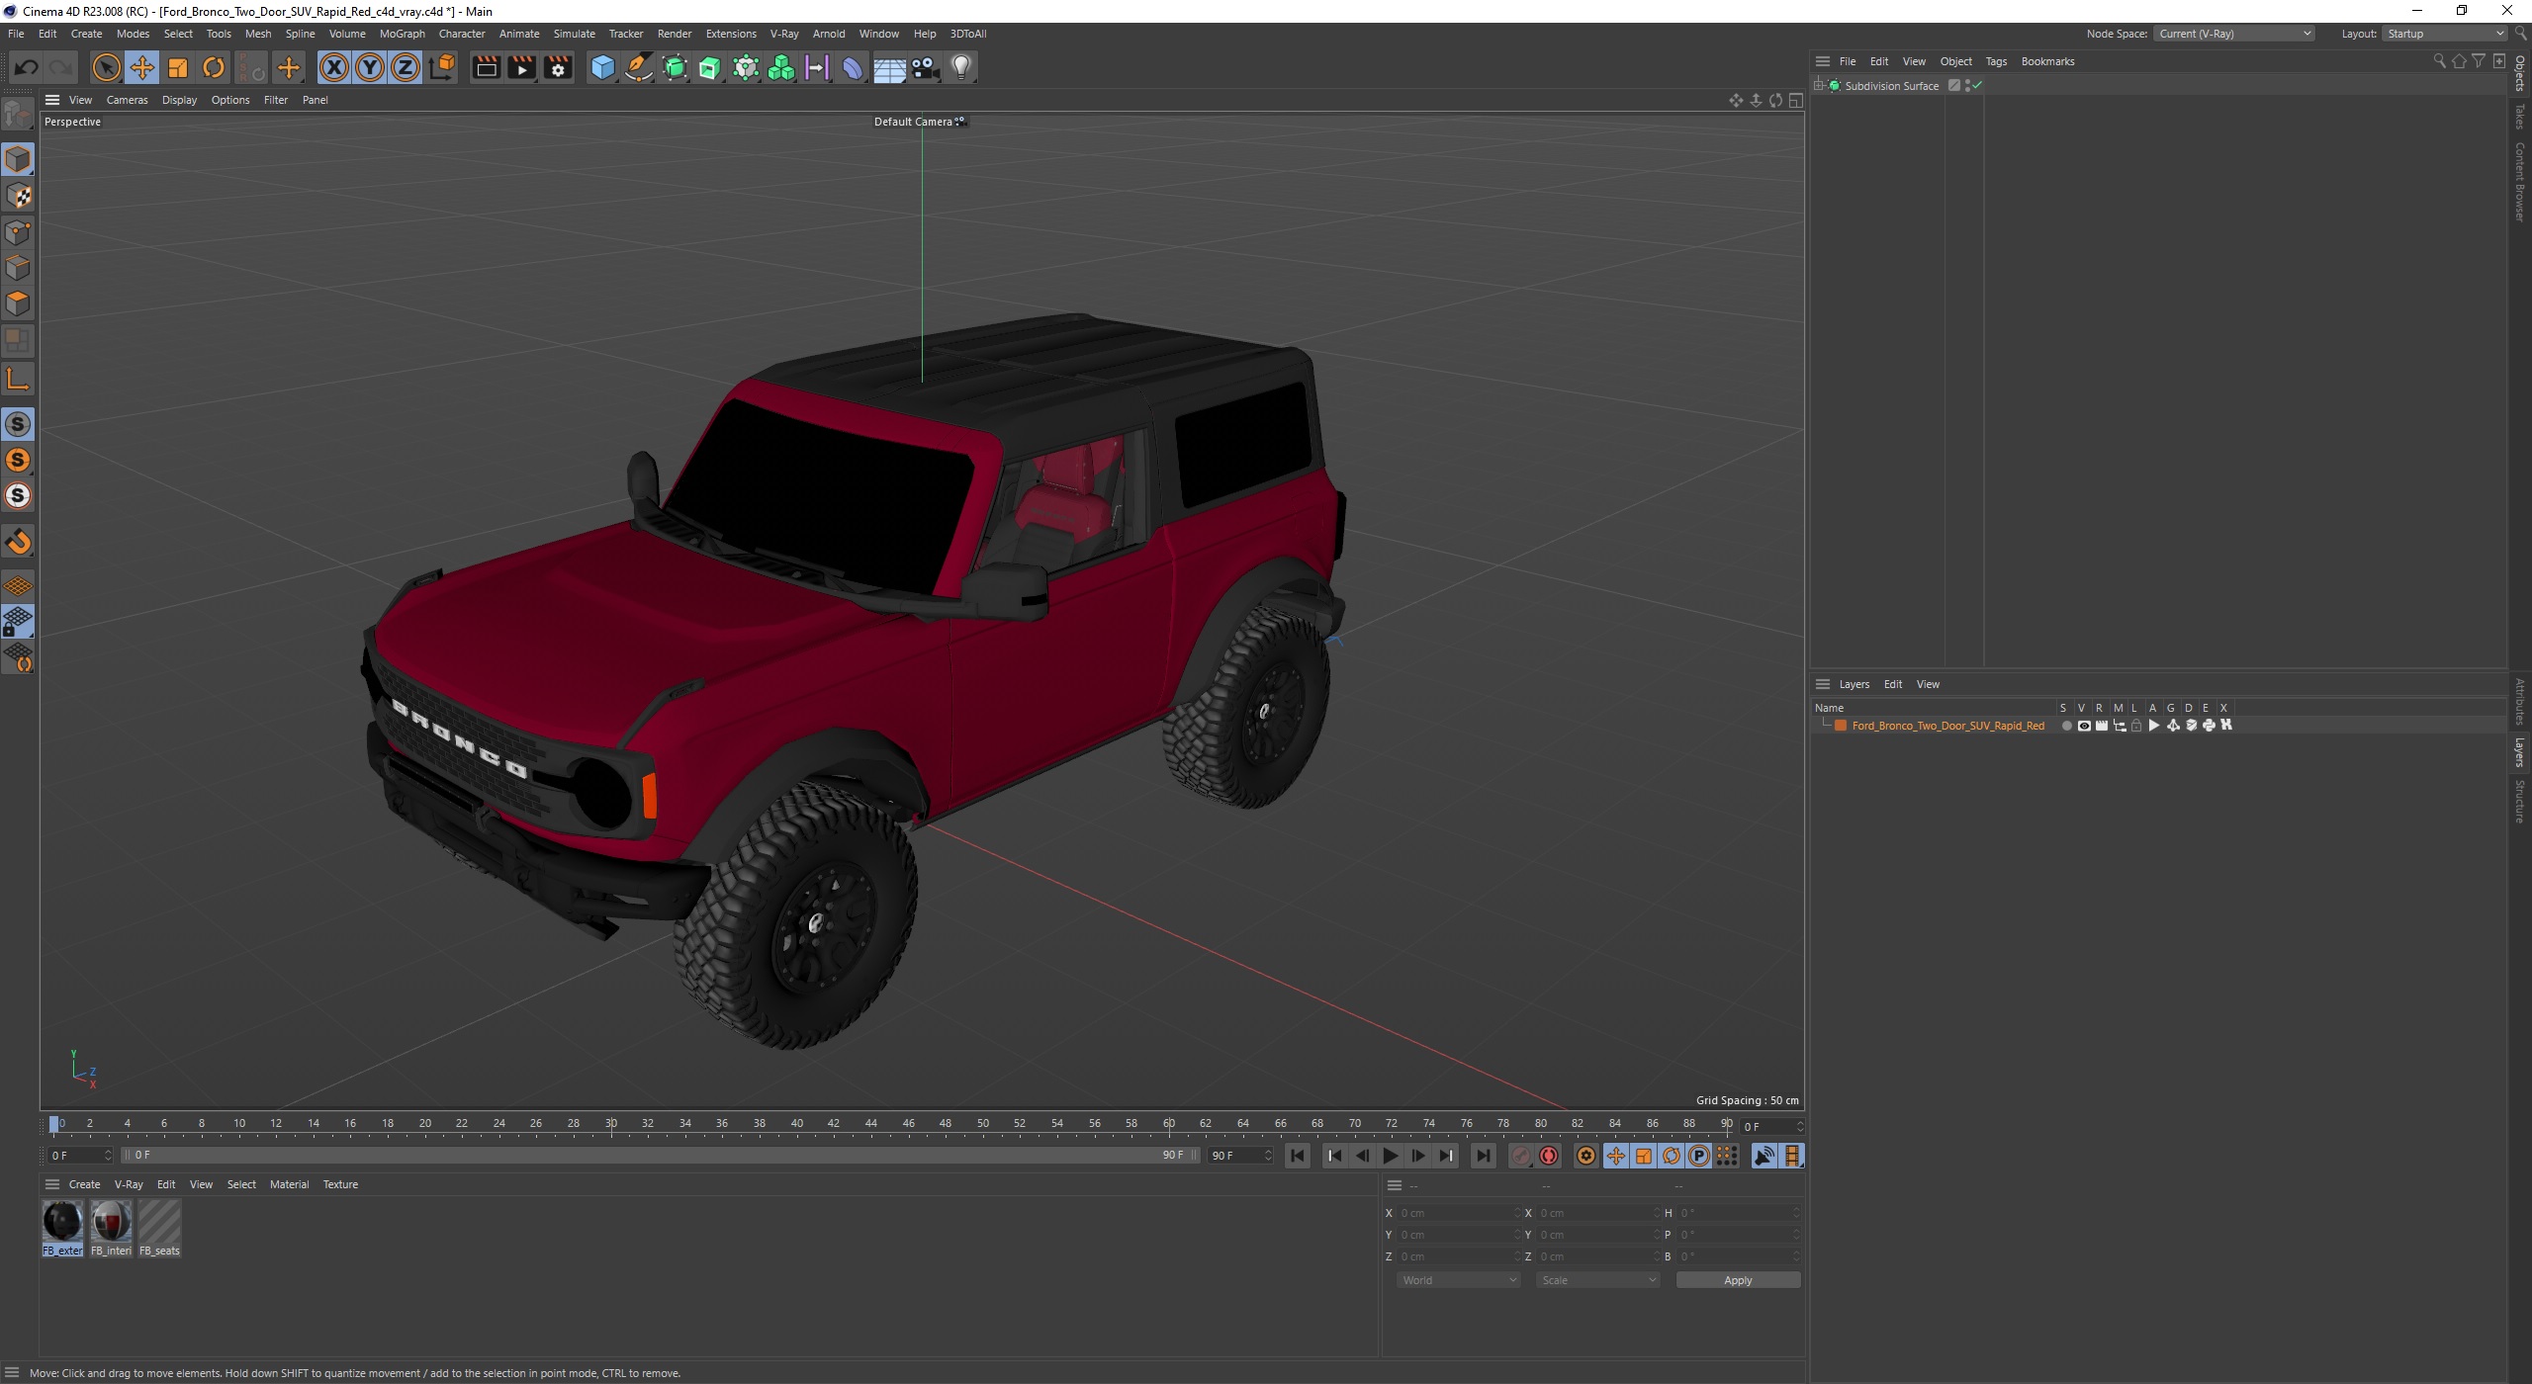Toggle parameter P keyframe recording
This screenshot has height=1384, width=2532.
(x=1699, y=1156)
